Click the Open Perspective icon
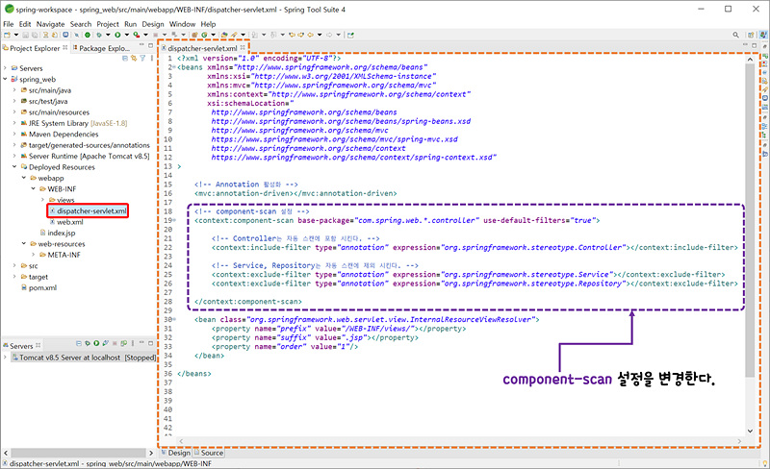Screen dimensions: 770x469 coord(751,35)
